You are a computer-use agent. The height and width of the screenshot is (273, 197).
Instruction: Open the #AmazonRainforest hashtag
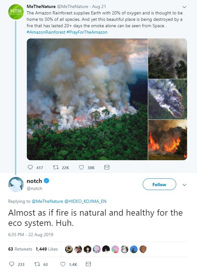46,32
